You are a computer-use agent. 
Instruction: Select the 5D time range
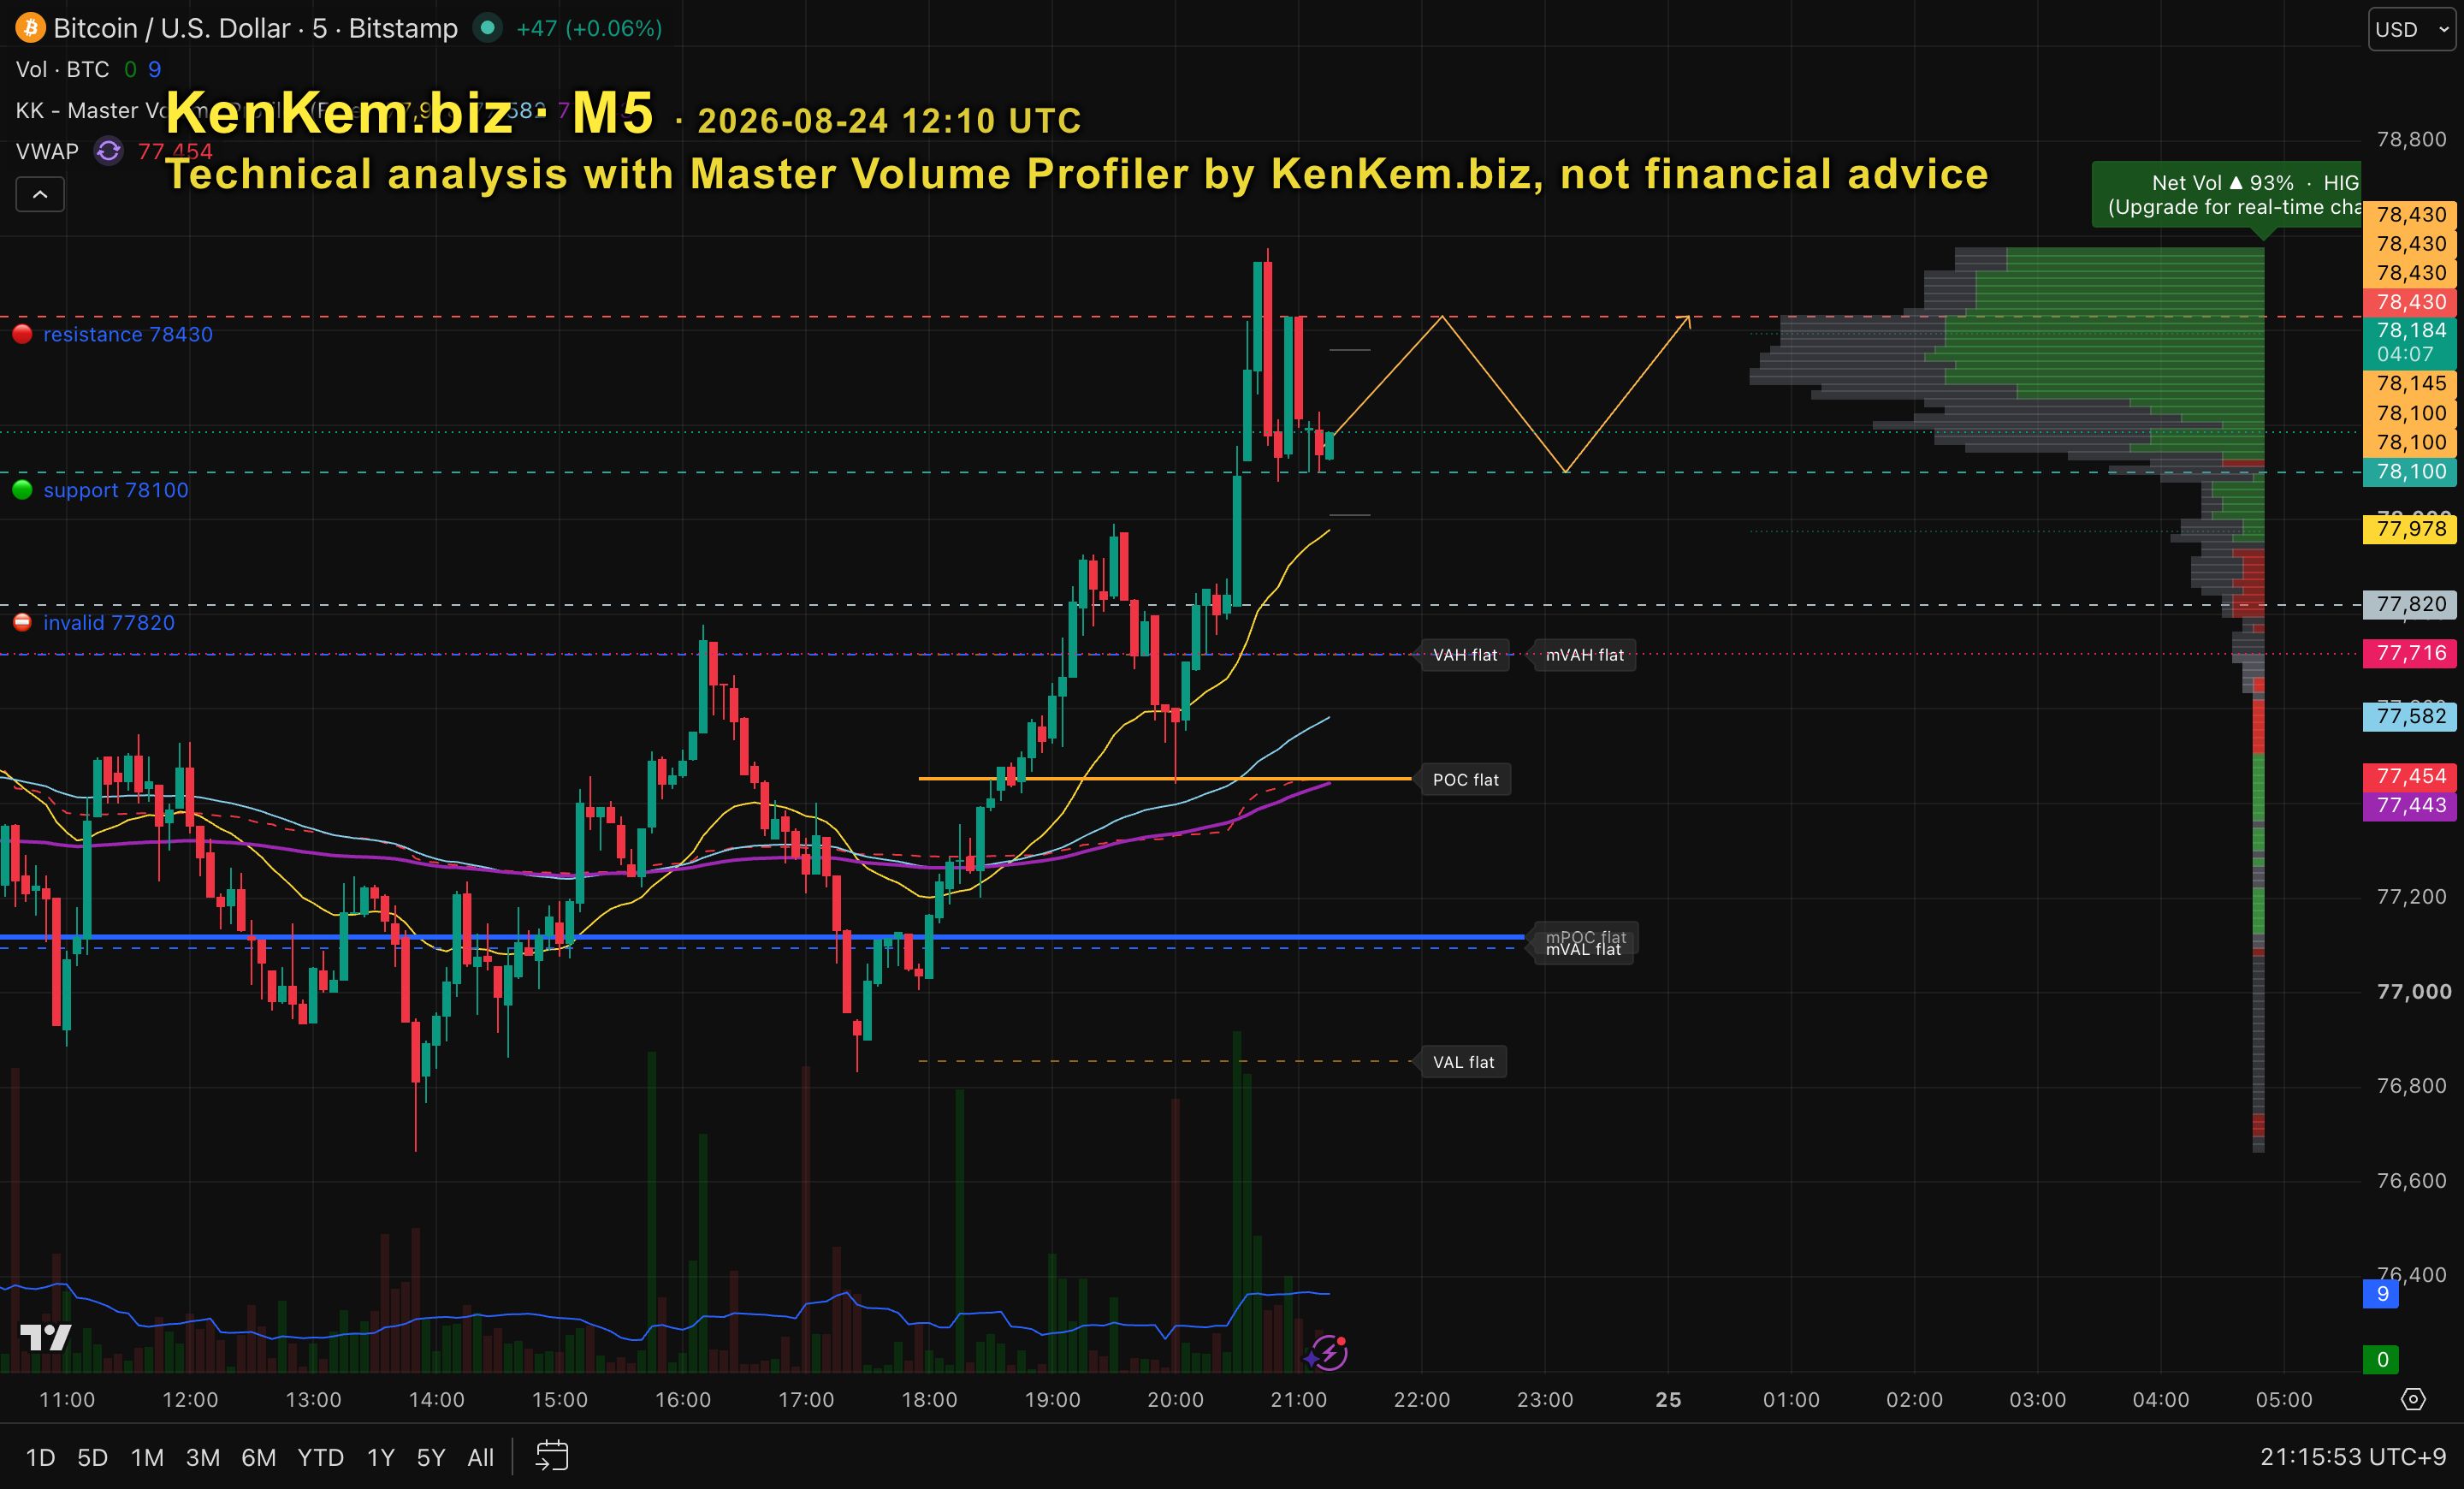pos(92,1457)
